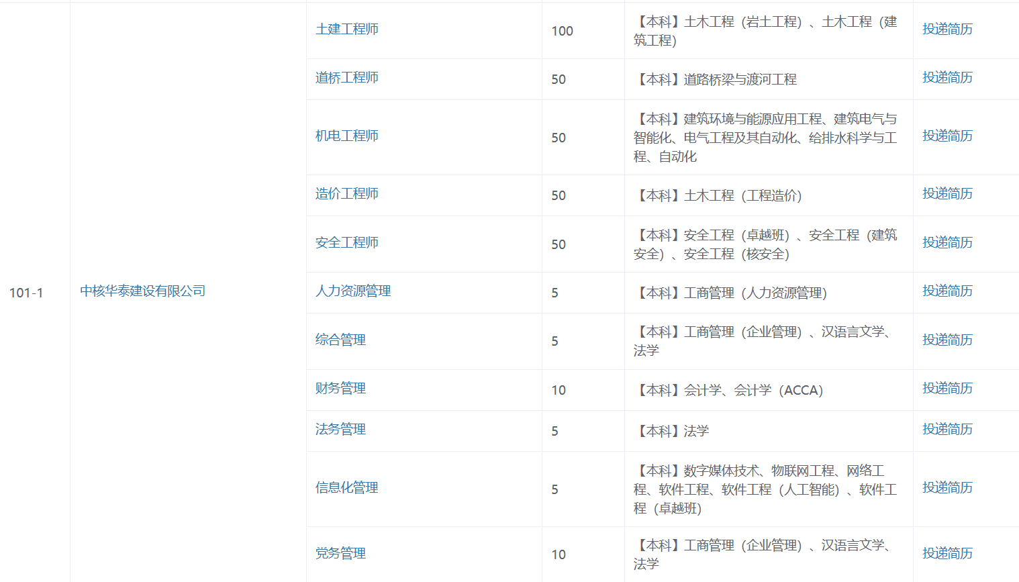Select the 信息化管理 position link

(x=347, y=488)
